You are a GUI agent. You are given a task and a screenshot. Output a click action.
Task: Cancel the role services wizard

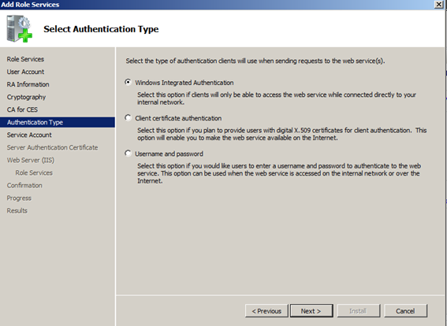click(x=405, y=311)
